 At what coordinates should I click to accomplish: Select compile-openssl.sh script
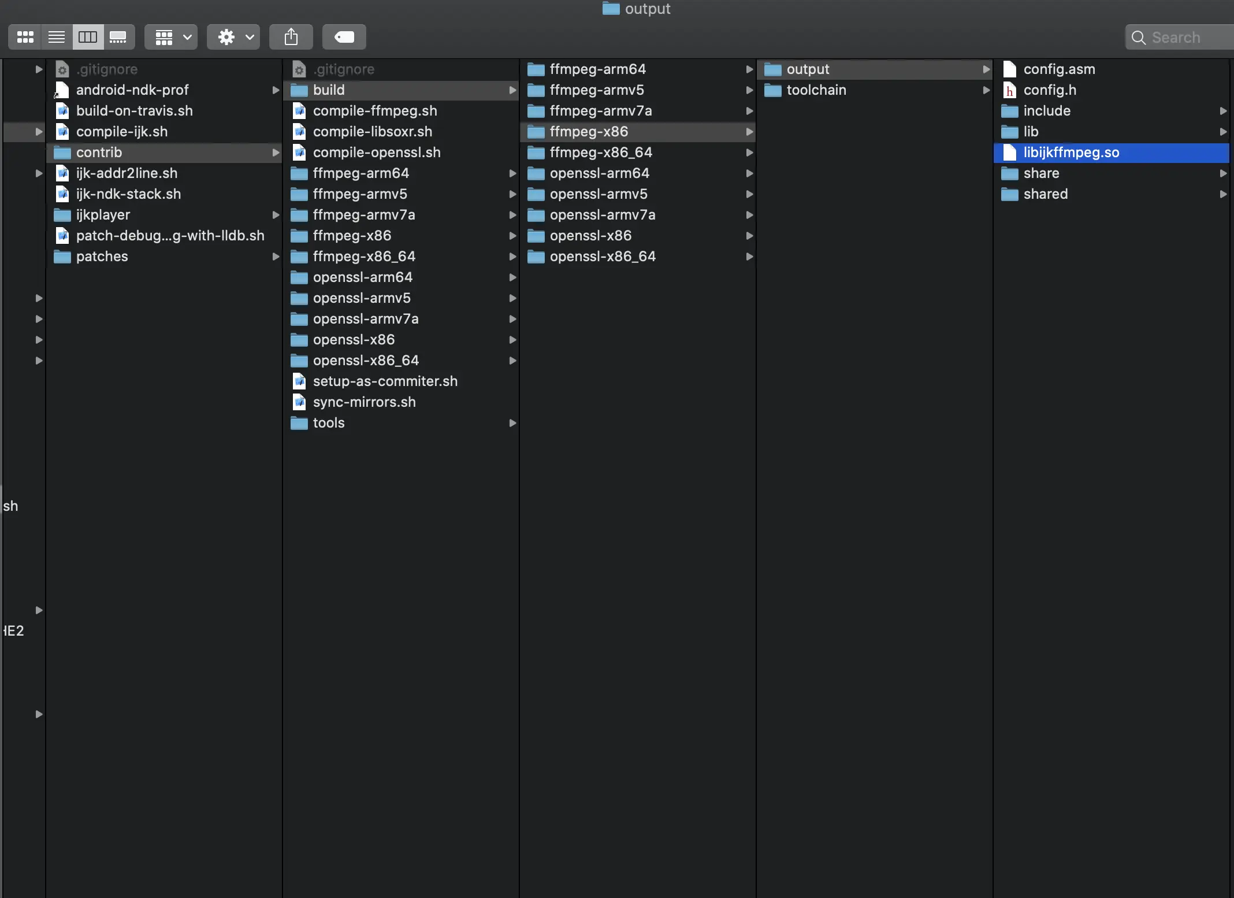(x=401, y=153)
